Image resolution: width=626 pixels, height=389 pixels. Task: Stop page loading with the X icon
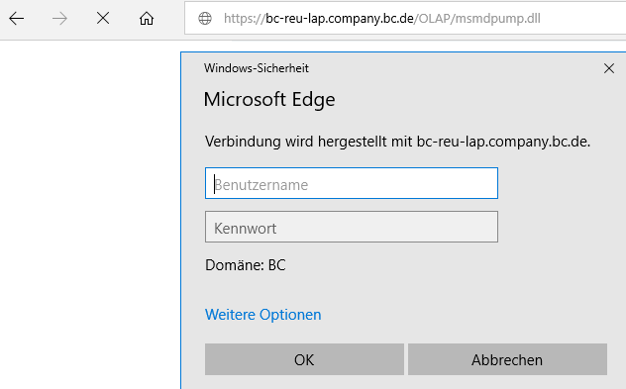point(103,18)
